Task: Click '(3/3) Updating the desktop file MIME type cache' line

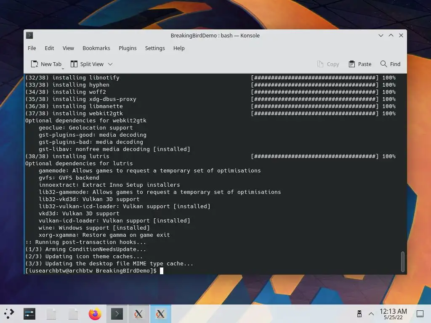Action: [x=109, y=263]
